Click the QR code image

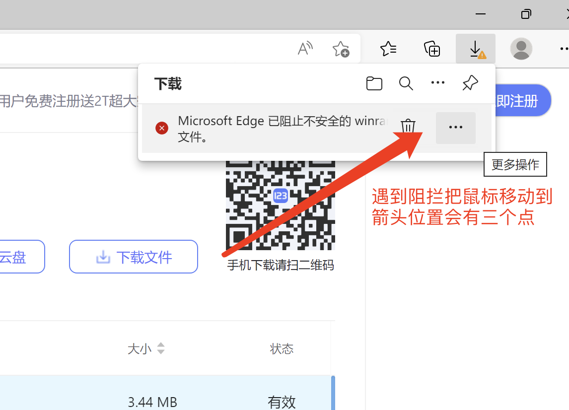tap(281, 205)
